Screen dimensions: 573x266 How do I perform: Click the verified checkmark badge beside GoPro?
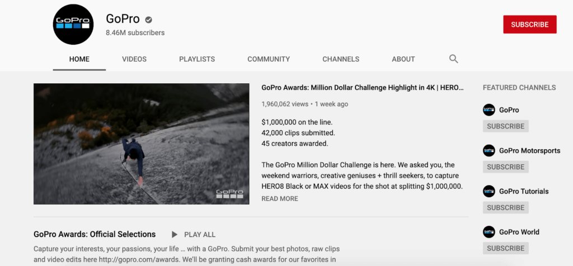click(148, 20)
